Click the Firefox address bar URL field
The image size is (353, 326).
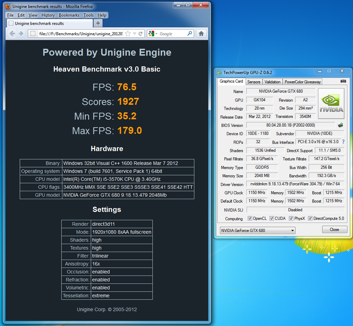coord(81,34)
